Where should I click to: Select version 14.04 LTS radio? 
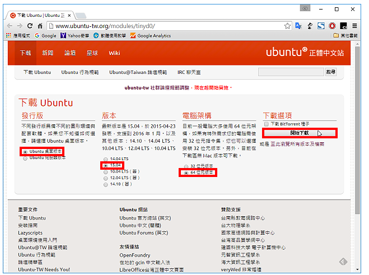click(x=106, y=159)
